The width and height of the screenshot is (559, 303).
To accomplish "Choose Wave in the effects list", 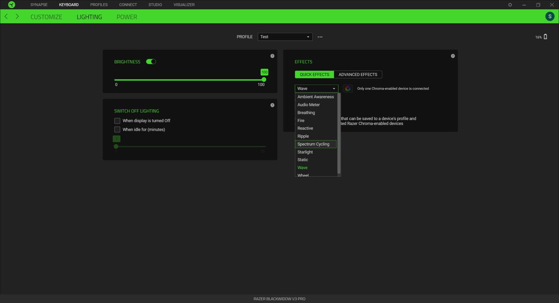I will click(316, 168).
